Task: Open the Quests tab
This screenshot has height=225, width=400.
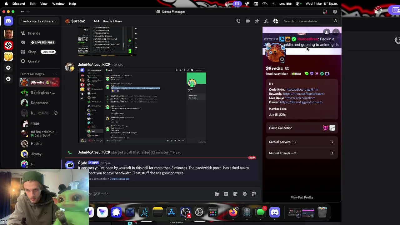Action: coord(39,61)
